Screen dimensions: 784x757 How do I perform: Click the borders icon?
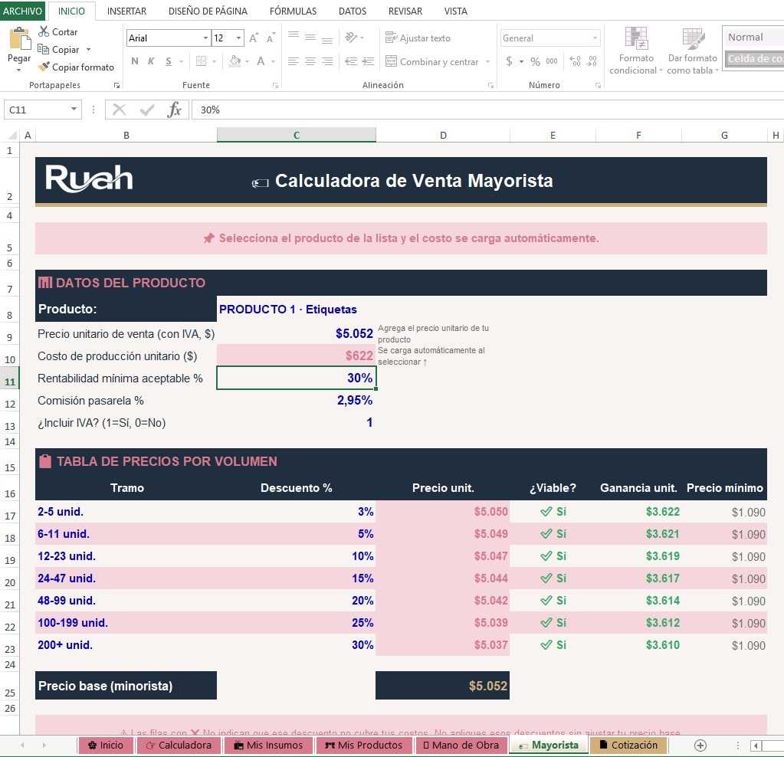click(201, 61)
